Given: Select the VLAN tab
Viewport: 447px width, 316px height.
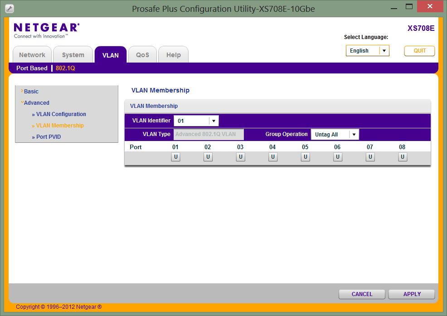Looking at the screenshot, I should [111, 55].
